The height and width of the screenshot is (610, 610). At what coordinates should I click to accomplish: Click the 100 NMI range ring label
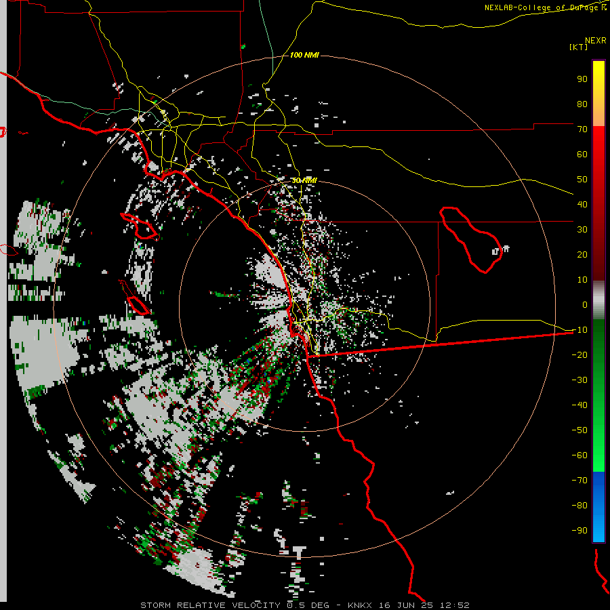(304, 56)
